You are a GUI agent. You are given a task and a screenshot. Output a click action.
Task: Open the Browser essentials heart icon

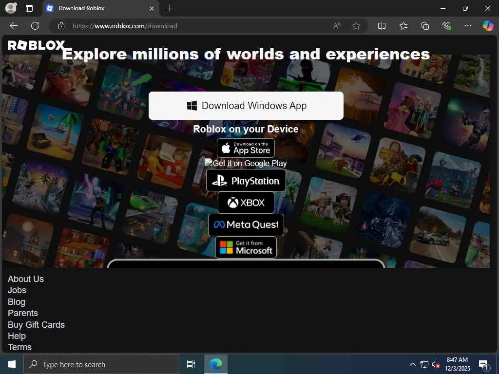pos(446,26)
